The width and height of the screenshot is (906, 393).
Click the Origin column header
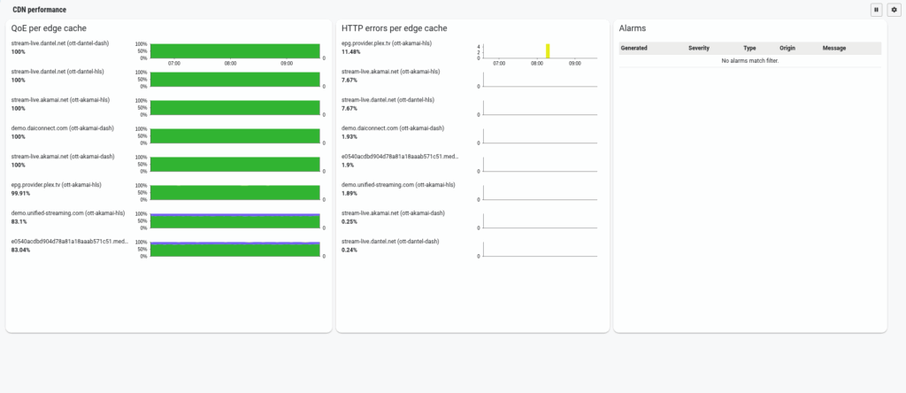[x=787, y=48]
